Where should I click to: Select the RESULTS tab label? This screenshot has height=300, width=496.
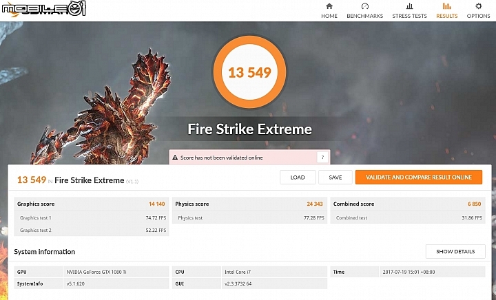click(x=446, y=16)
